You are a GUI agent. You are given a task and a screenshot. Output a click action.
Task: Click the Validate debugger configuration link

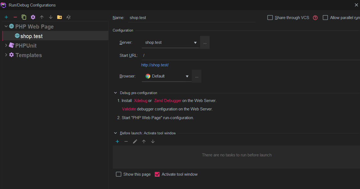coord(129,109)
